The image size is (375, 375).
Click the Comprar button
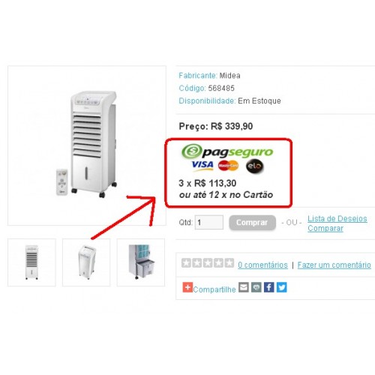(x=253, y=223)
